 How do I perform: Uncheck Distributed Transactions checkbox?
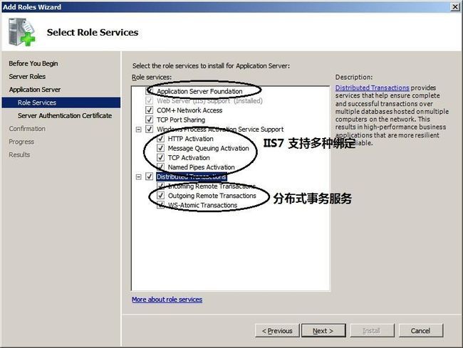click(x=150, y=176)
